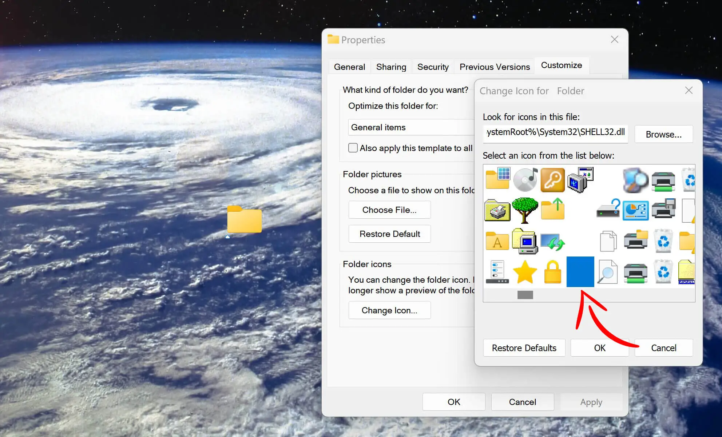Switch to the Sharing tab
Viewport: 722px width, 437px height.
click(x=391, y=66)
